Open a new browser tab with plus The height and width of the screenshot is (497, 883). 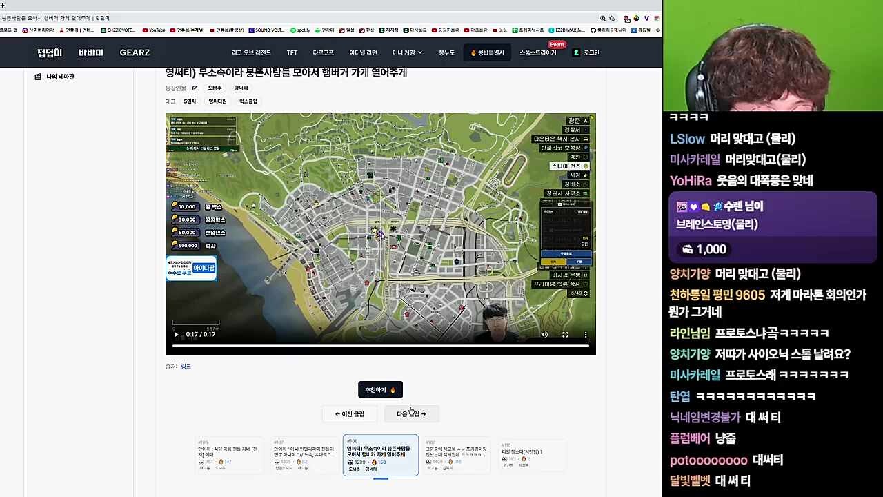pyautogui.click(x=3, y=5)
